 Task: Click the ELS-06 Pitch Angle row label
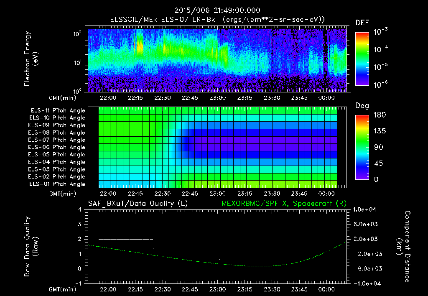[57, 148]
